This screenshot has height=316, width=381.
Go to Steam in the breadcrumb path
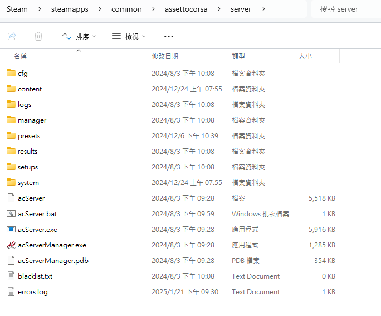point(17,9)
